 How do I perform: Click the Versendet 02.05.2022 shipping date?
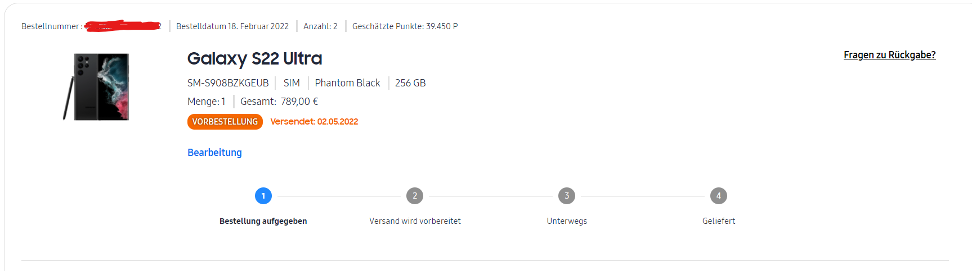click(314, 122)
